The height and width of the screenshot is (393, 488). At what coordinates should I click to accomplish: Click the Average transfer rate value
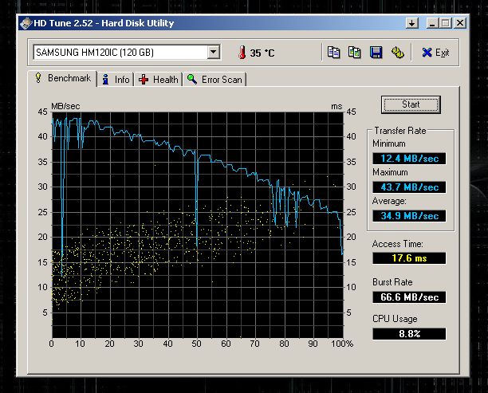pyautogui.click(x=408, y=216)
